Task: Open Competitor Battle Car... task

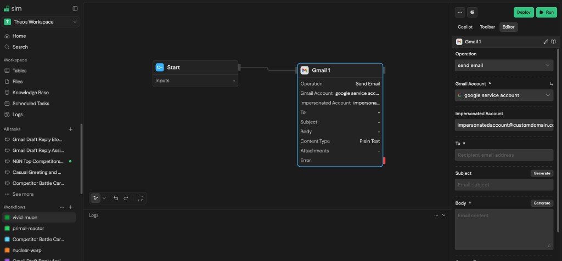Action: coord(39,183)
